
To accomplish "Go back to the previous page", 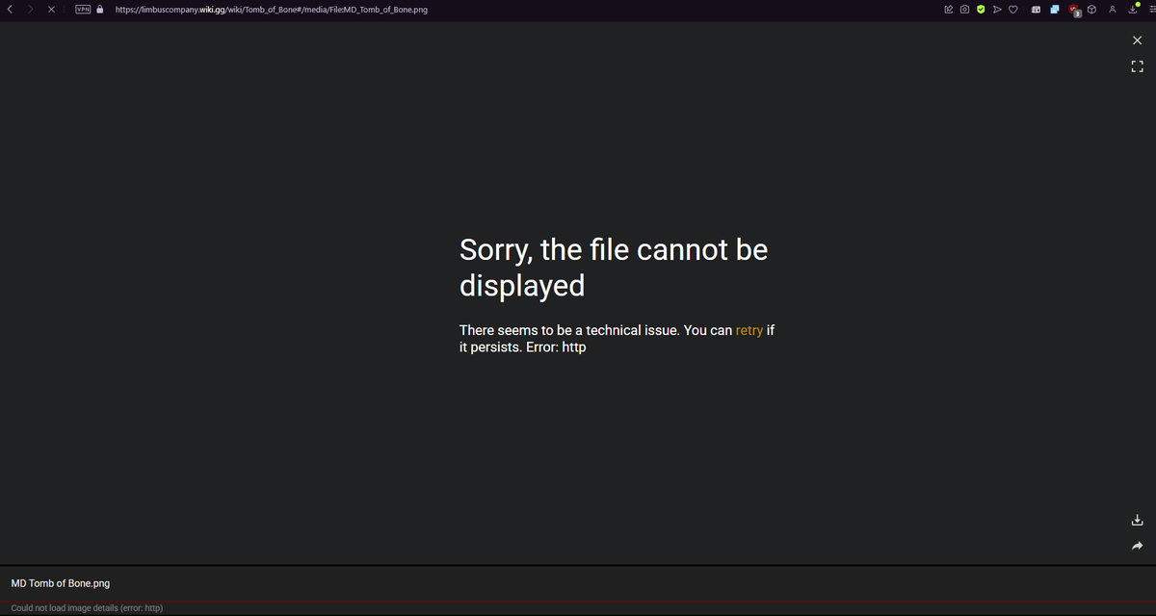I will click(x=9, y=10).
